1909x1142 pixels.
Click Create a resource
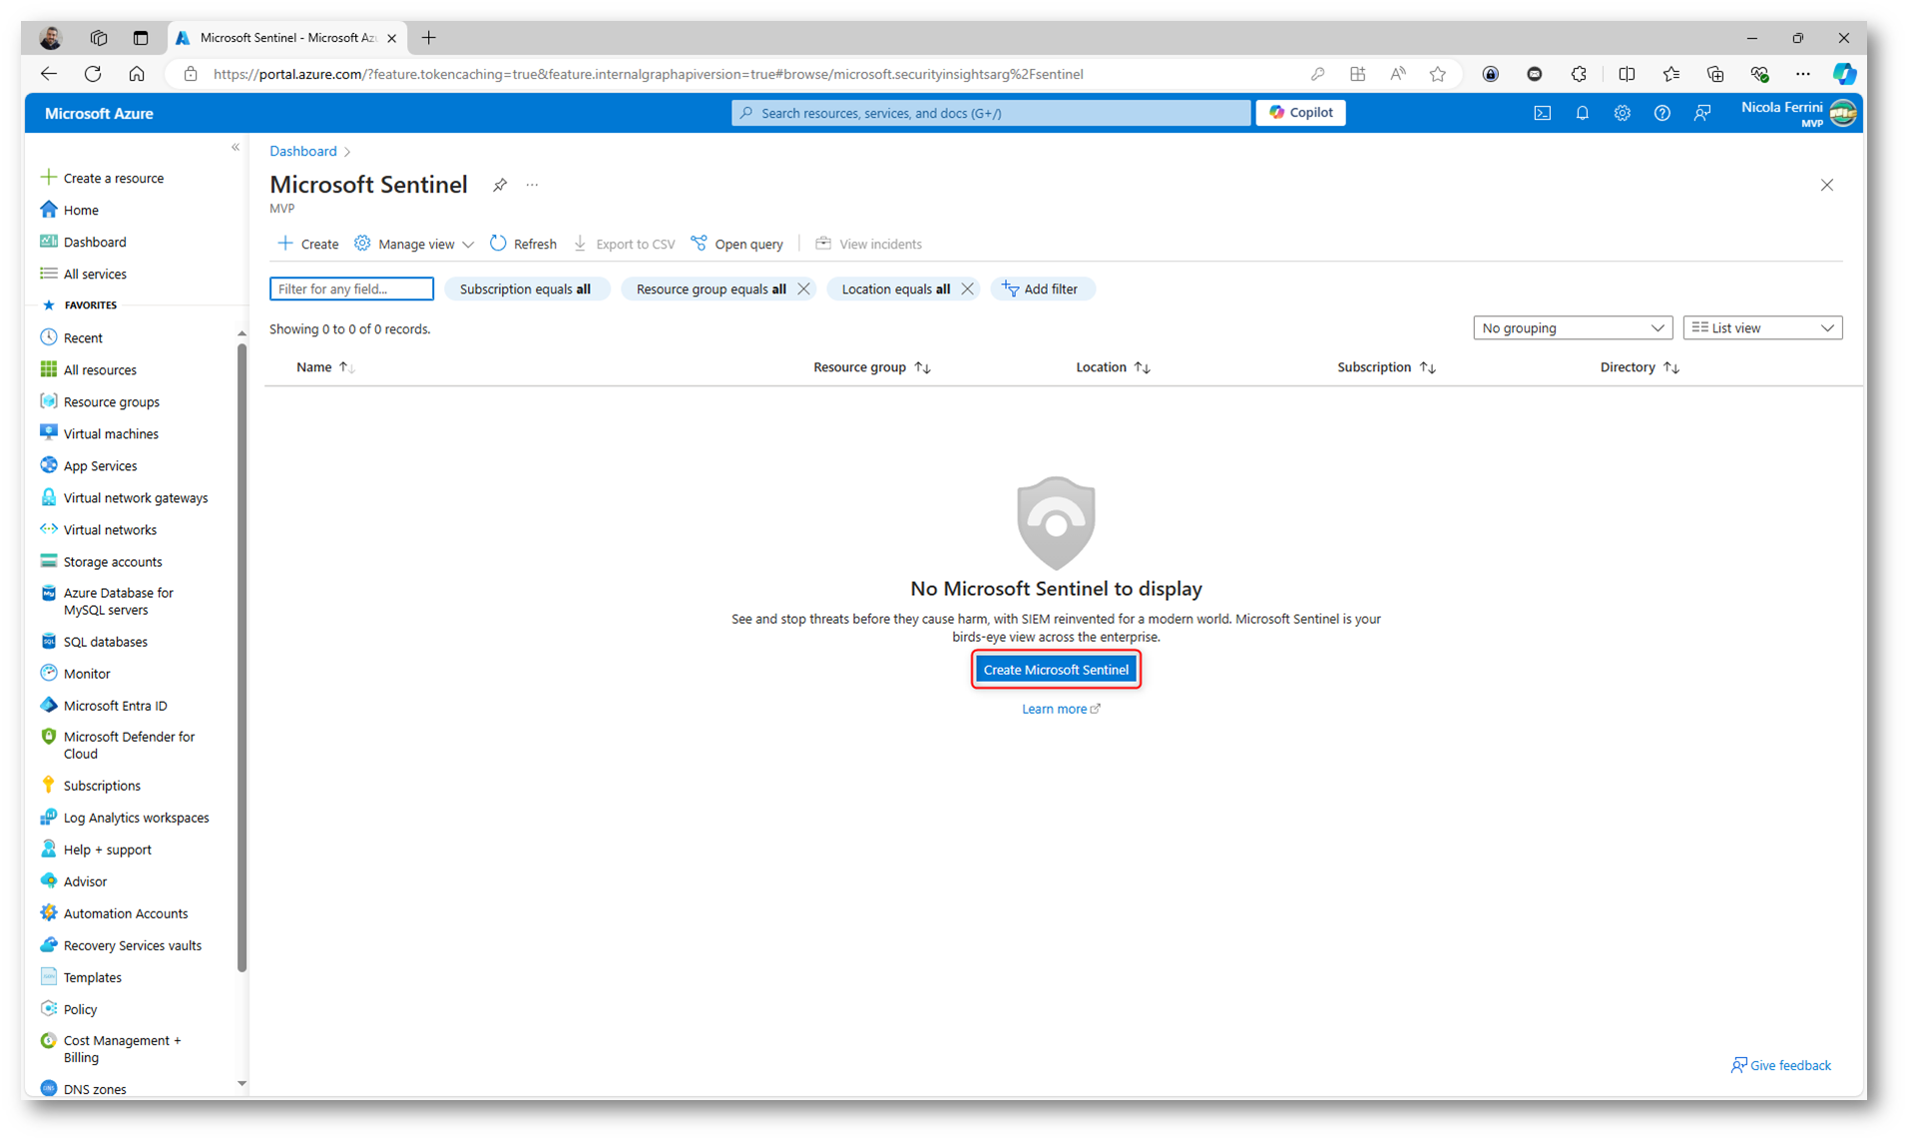pos(102,178)
